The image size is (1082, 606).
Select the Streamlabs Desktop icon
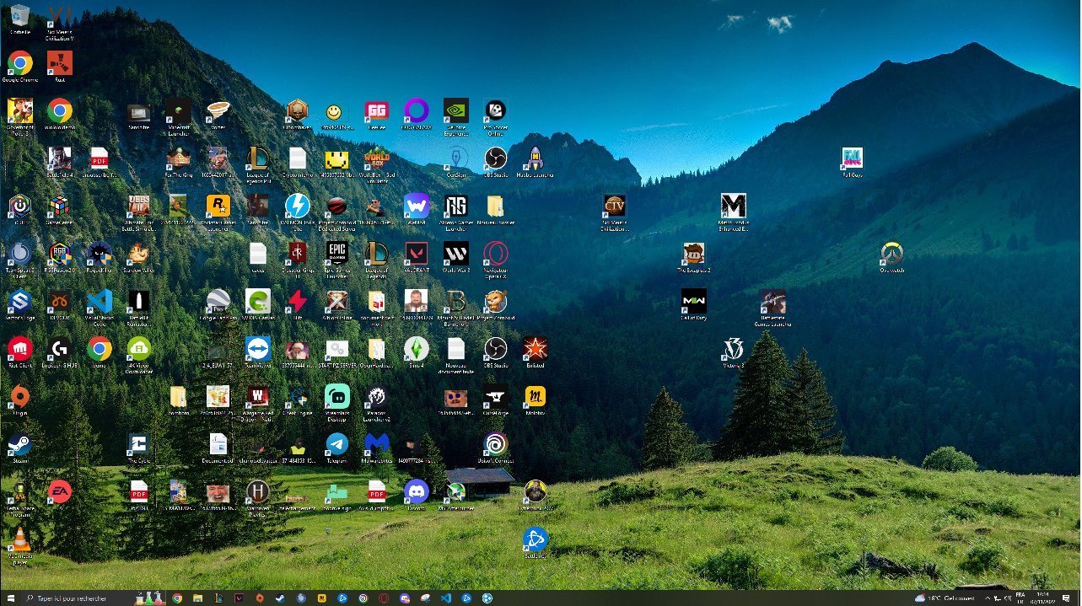(336, 397)
